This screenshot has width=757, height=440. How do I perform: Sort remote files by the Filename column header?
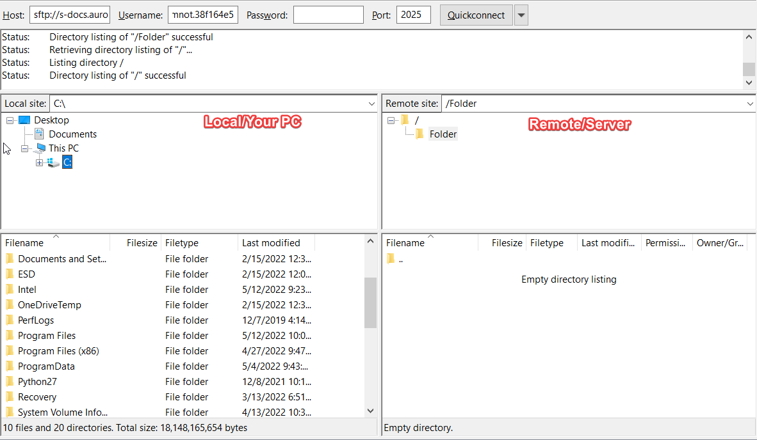click(x=405, y=242)
